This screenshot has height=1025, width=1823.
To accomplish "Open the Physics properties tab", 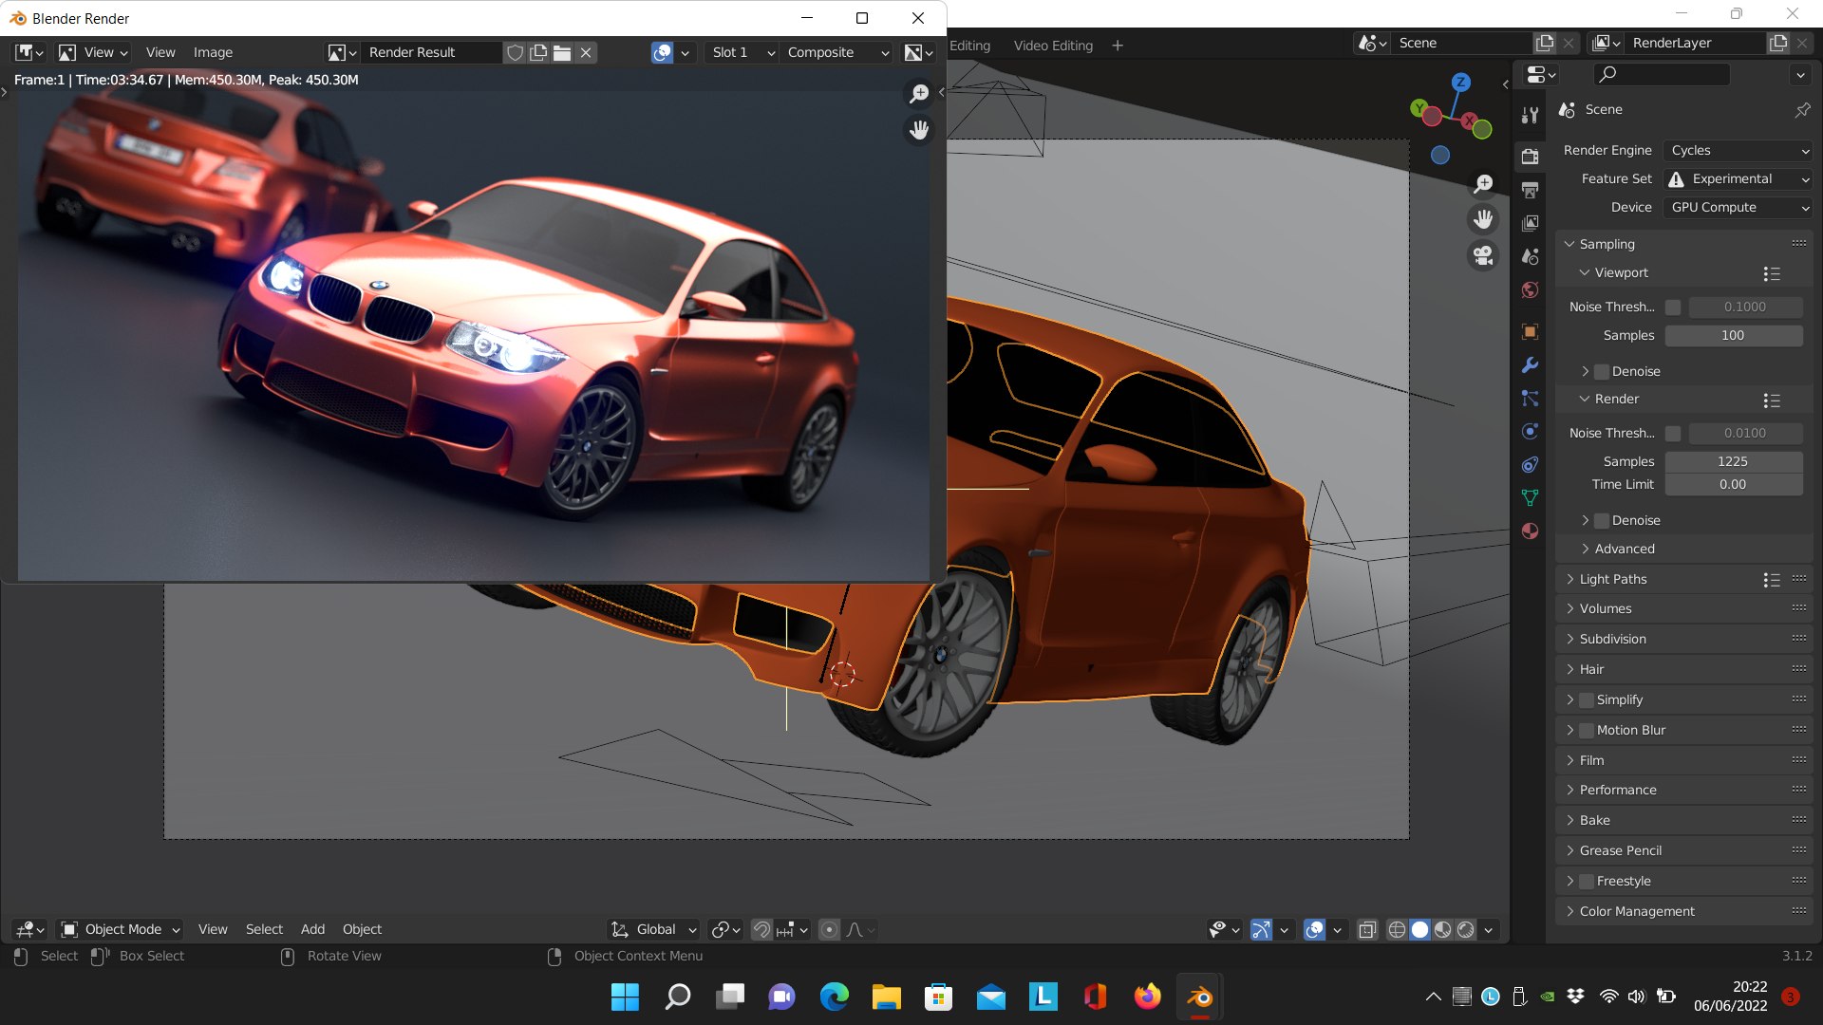I will point(1530,432).
